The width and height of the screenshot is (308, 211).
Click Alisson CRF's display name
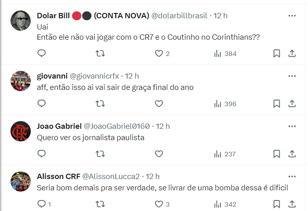click(58, 177)
